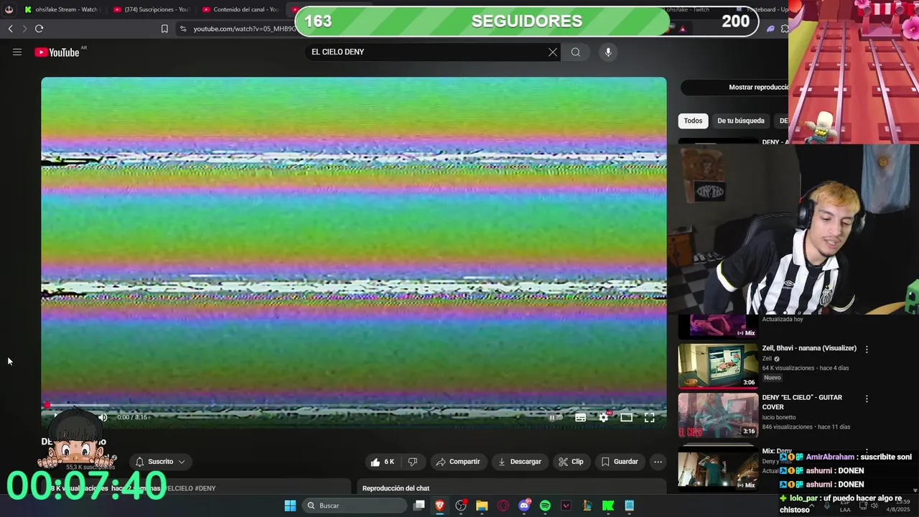Open the Windows Start menu
The width and height of the screenshot is (919, 517).
click(290, 506)
